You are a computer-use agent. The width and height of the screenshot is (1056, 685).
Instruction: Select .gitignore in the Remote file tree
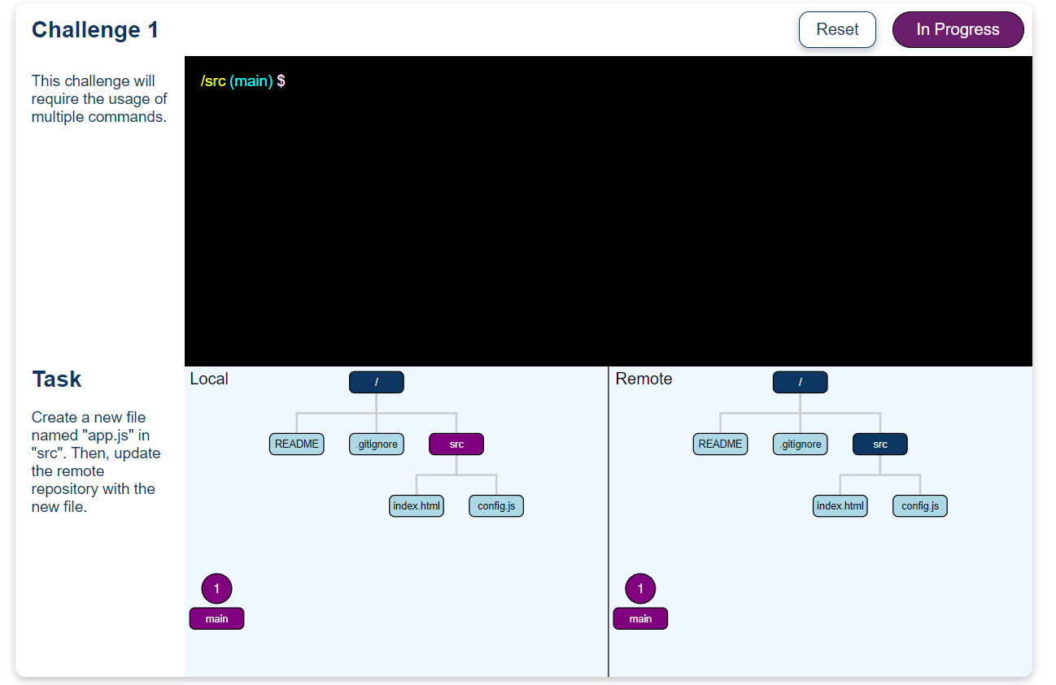[800, 444]
